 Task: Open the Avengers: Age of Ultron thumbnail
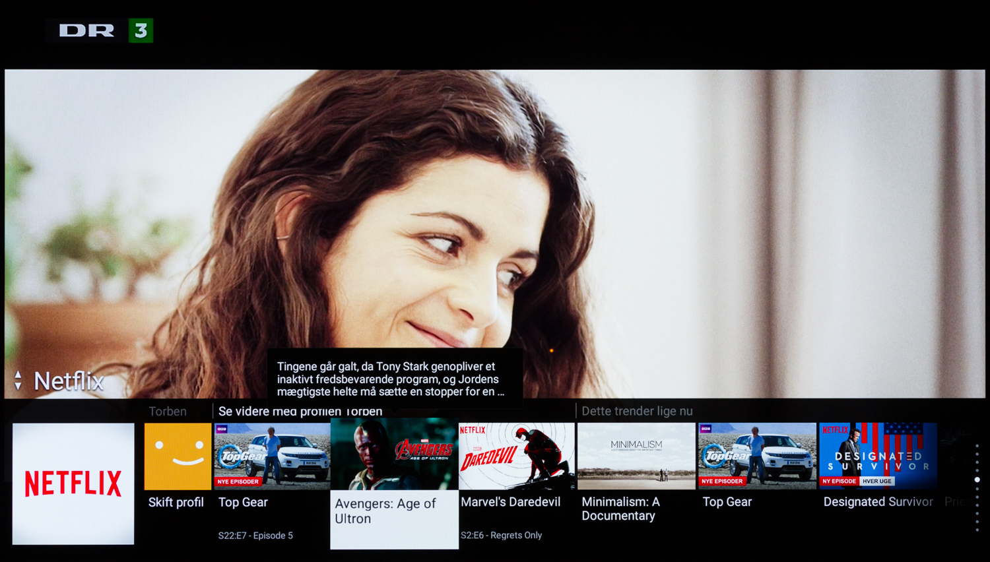click(x=394, y=454)
